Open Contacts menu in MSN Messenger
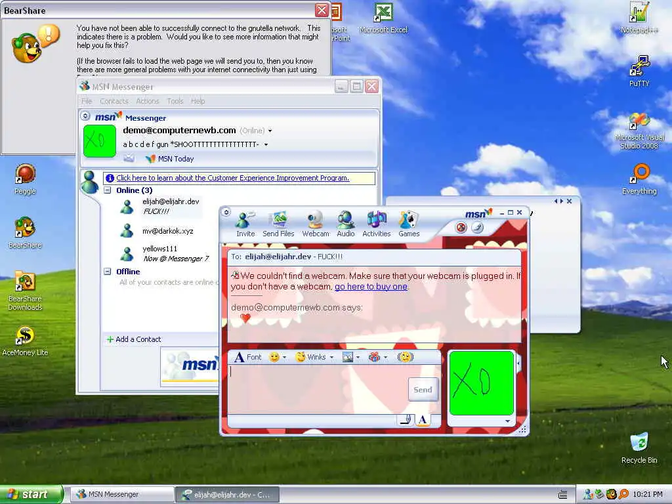 (x=114, y=101)
